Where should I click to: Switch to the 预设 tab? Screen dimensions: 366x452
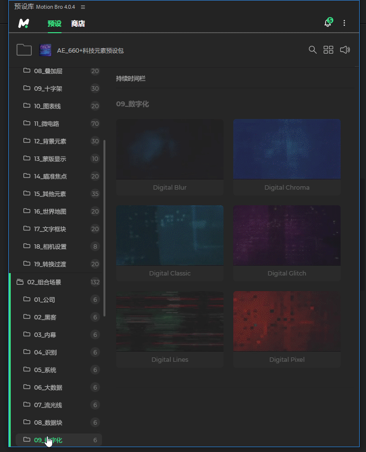point(55,23)
